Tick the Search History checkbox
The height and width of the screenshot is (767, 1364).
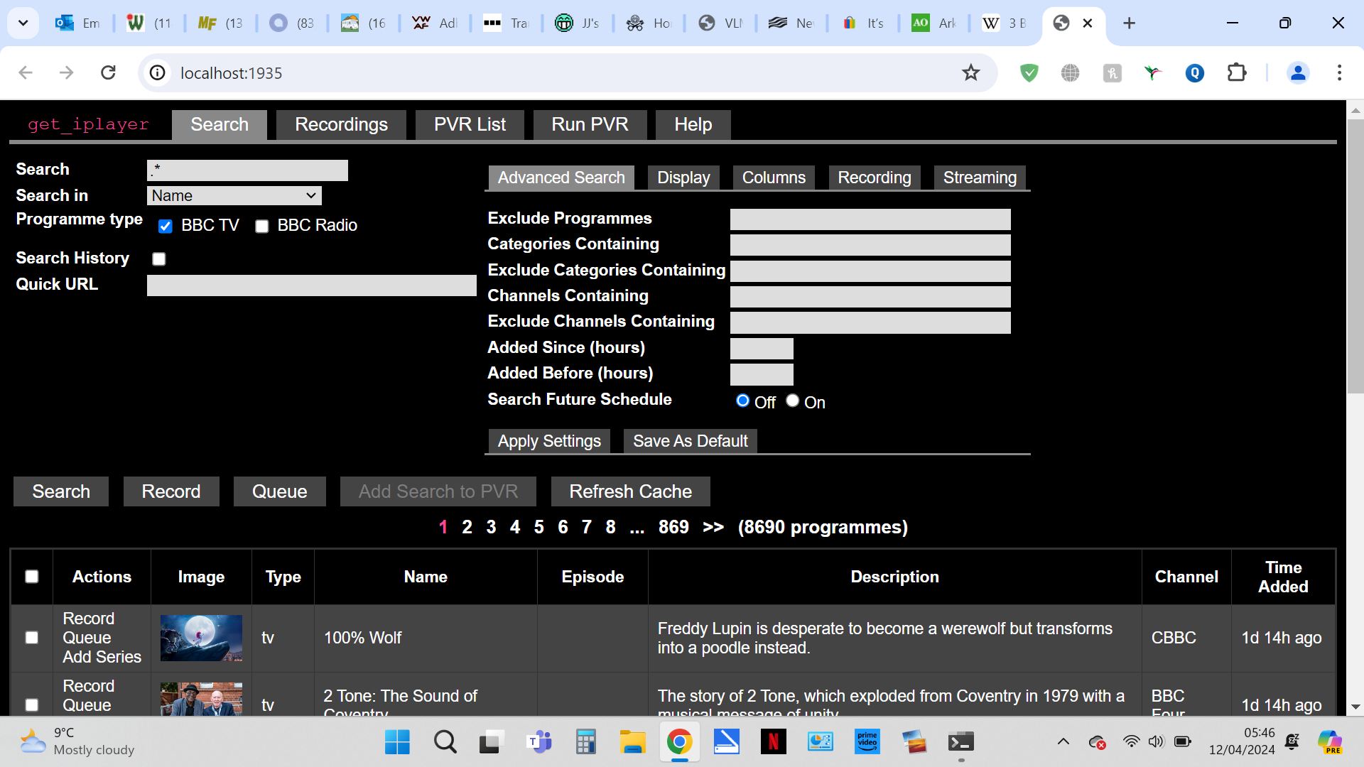pos(159,259)
